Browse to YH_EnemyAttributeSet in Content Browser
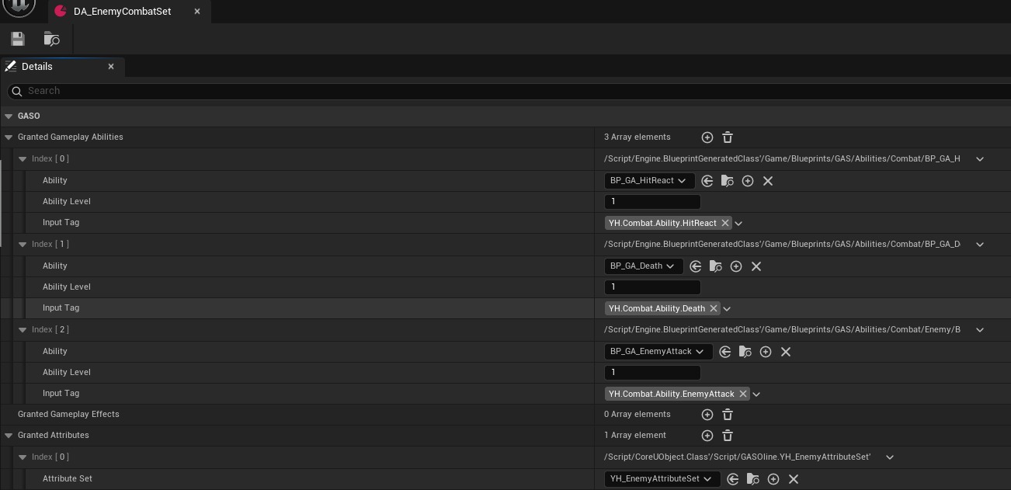 [x=753, y=479]
